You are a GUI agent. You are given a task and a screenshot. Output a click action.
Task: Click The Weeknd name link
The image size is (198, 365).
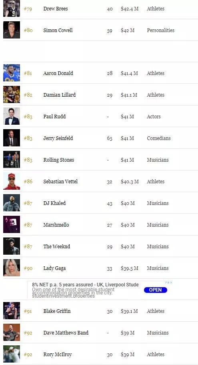(57, 247)
